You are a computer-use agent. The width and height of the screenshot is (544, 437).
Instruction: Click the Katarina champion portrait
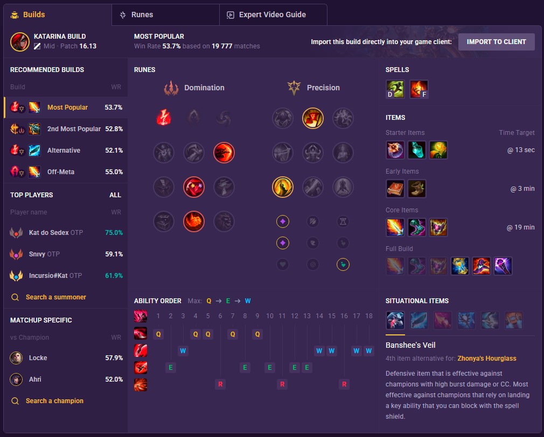pos(20,42)
